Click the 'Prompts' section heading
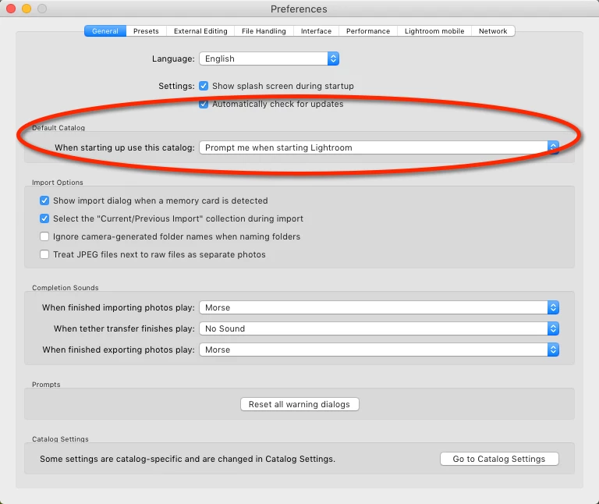This screenshot has width=599, height=504. click(46, 385)
